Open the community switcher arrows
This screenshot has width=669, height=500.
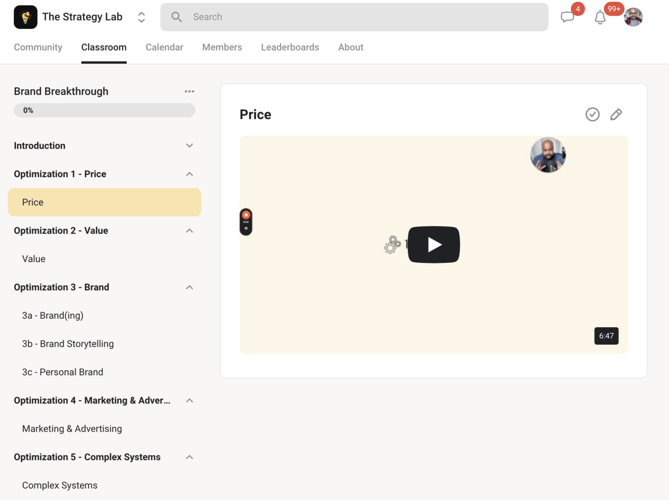(142, 17)
